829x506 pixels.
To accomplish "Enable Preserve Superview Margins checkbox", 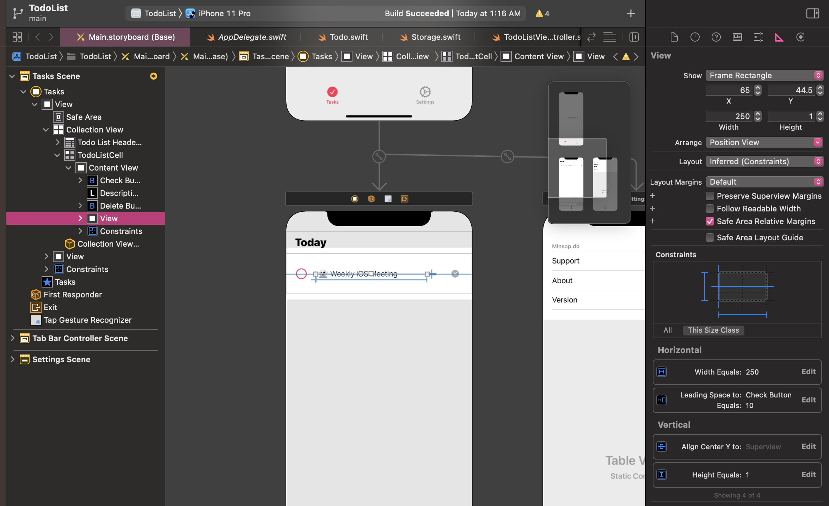I will click(x=710, y=196).
